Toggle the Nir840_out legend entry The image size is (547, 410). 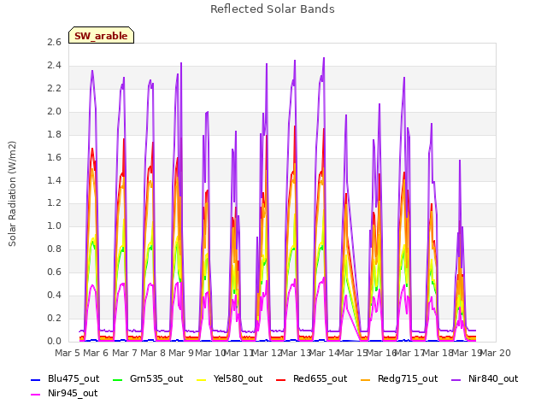(485, 379)
